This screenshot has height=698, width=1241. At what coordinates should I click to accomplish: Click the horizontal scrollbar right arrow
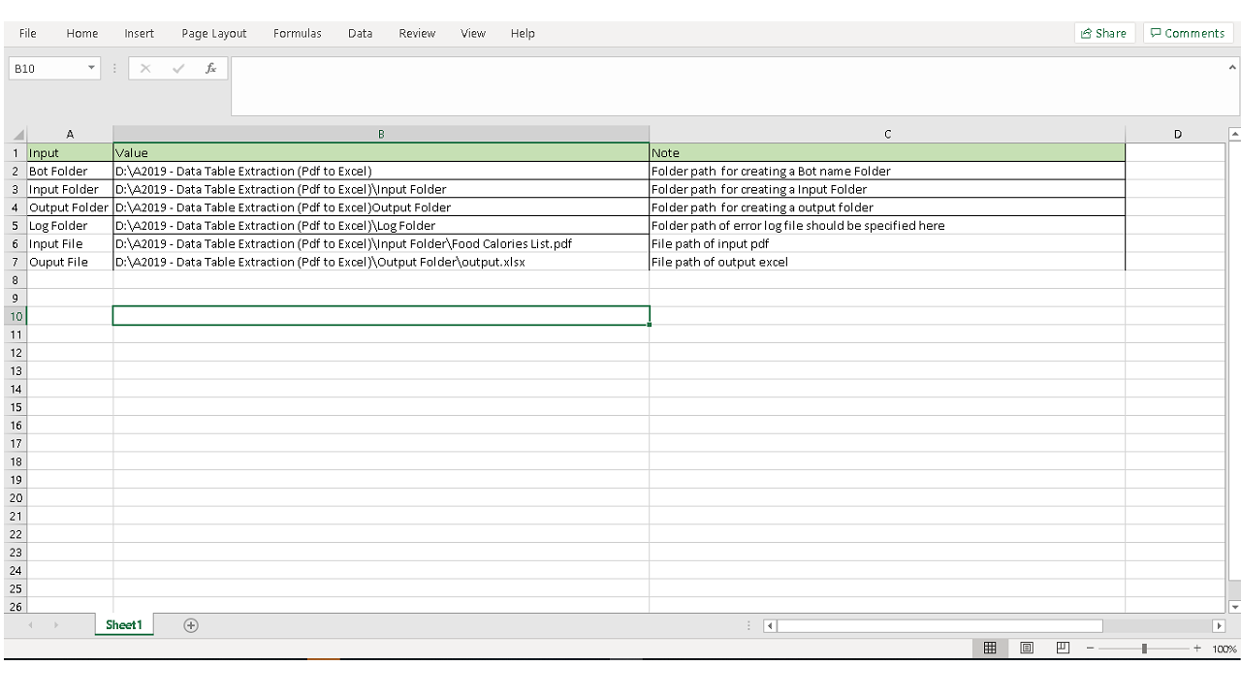tap(1219, 626)
